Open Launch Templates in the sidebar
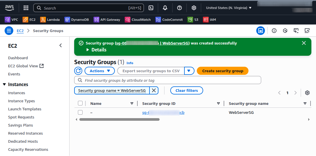Image resolution: width=316 pixels, height=156 pixels. tap(25, 109)
